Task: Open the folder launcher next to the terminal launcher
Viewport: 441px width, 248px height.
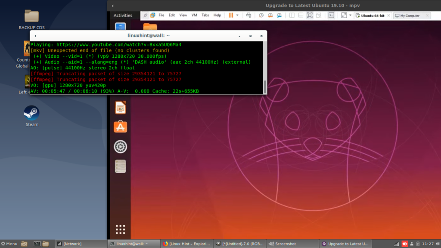Action: coord(46,244)
